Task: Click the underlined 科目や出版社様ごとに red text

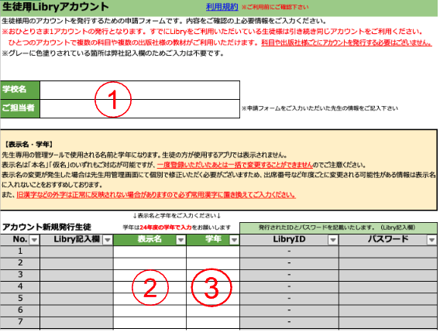Action: pyautogui.click(x=346, y=43)
